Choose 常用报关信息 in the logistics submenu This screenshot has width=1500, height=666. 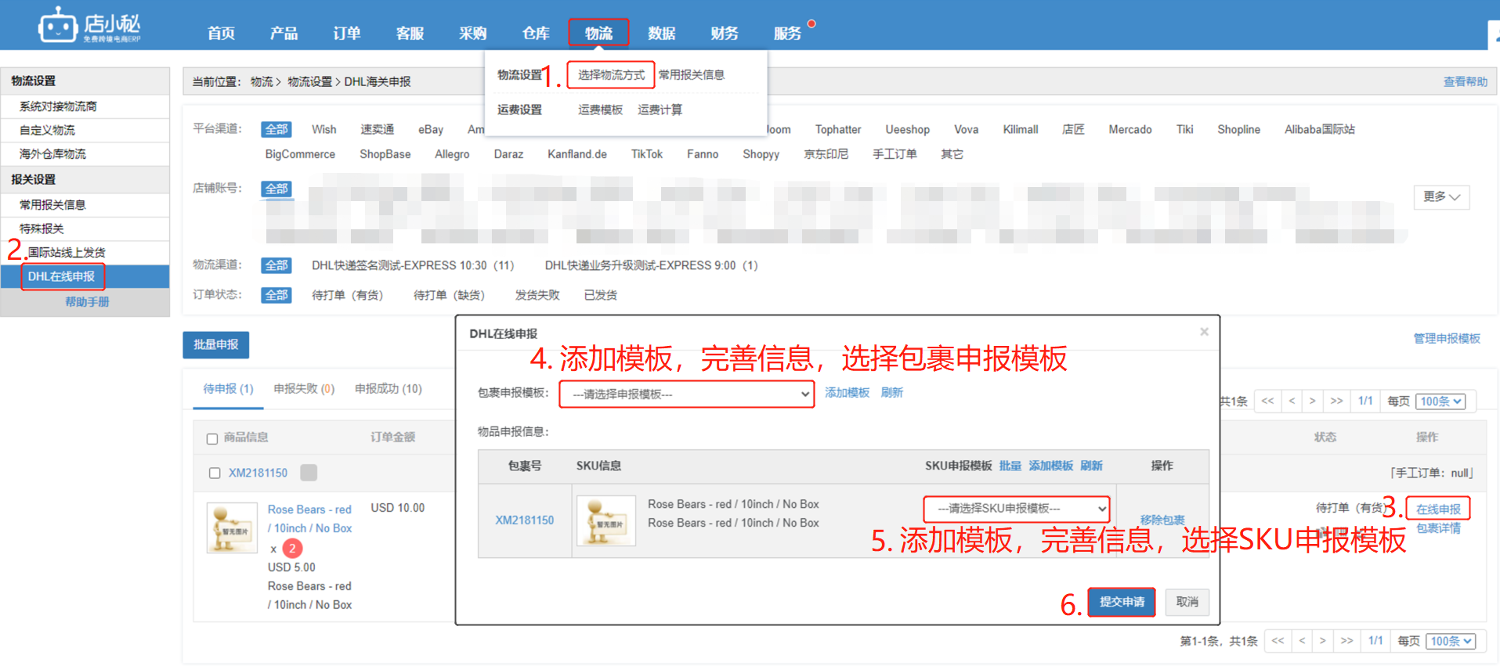point(692,75)
